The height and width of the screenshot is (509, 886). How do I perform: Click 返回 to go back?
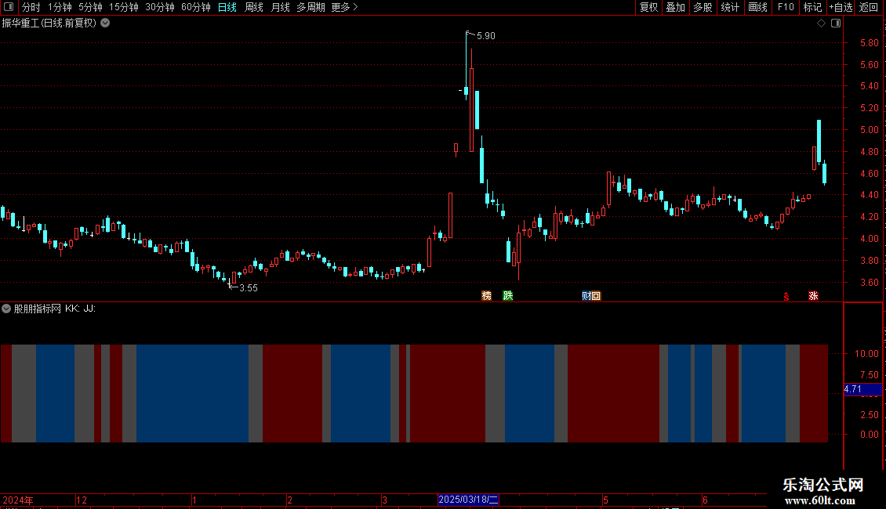click(869, 7)
